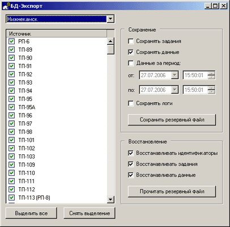This screenshot has height=227, width=230.
Task: Open the 'по' date dropdown calendar
Action: (174, 90)
